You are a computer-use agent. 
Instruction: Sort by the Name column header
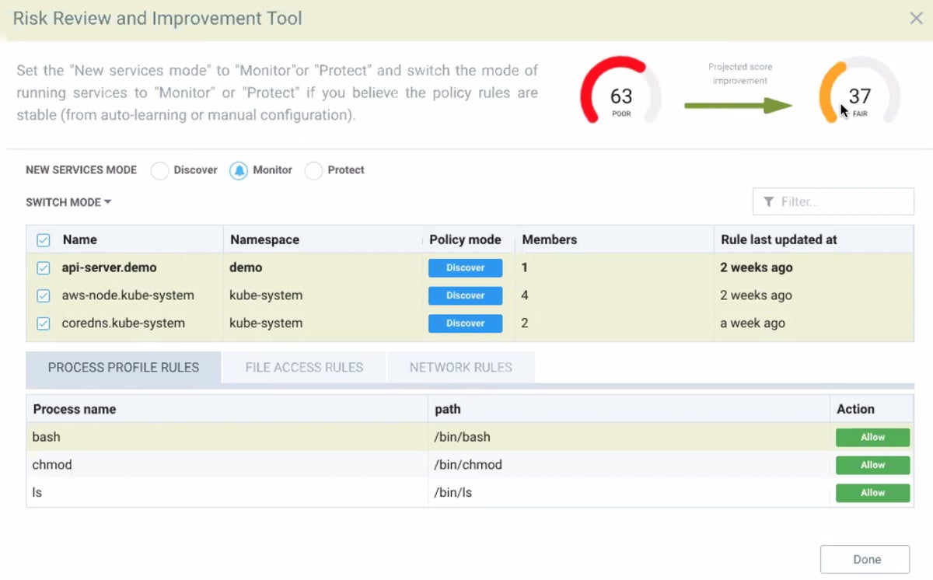(x=80, y=239)
